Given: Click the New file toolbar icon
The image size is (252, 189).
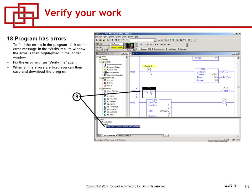Looking at the screenshot, I should point(97,40).
